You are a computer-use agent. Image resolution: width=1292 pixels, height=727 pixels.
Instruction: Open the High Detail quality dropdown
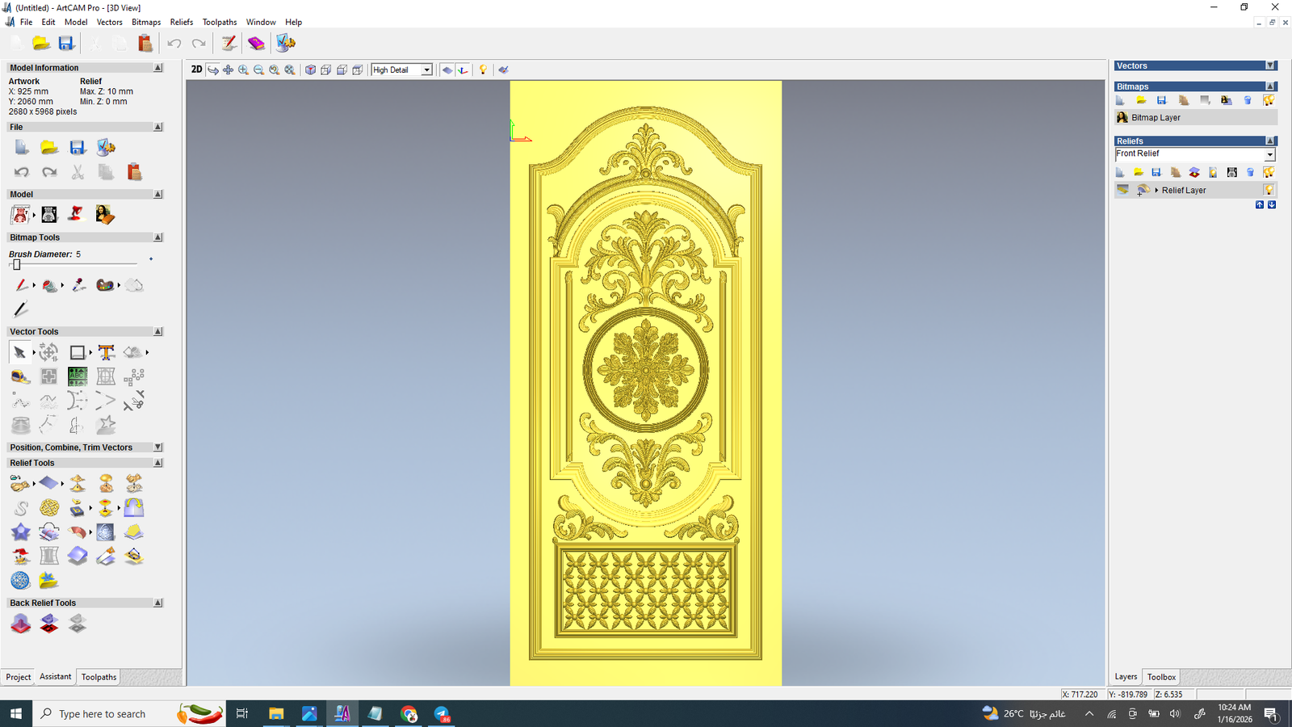426,70
